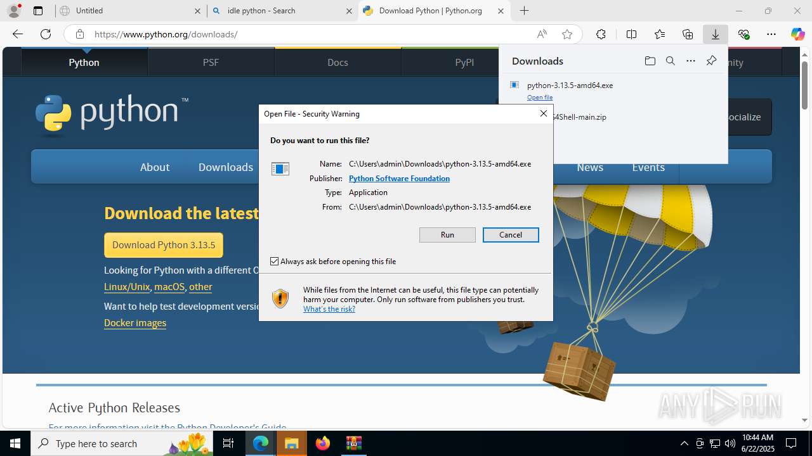Open the Extensions puzzle icon
Screen dimensions: 812x456
pos(601,34)
